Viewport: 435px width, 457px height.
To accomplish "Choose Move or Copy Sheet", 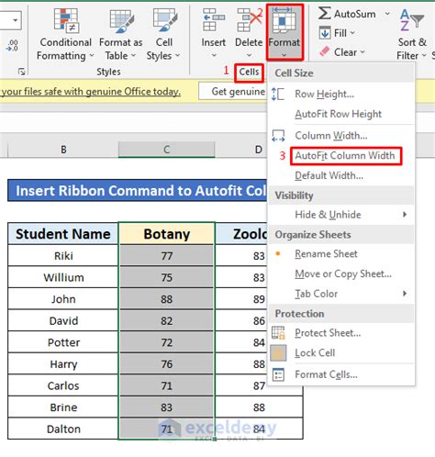I will (x=341, y=273).
